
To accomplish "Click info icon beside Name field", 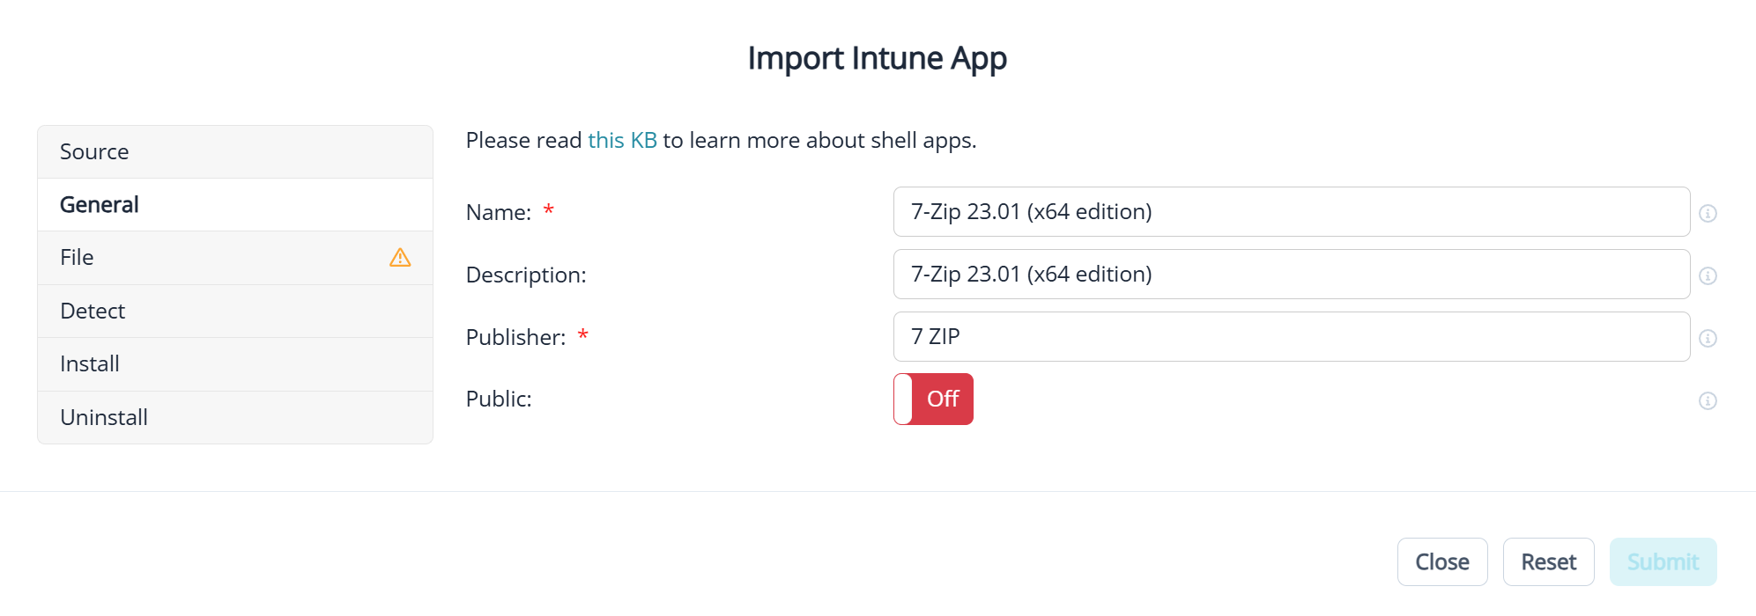I will point(1708,213).
